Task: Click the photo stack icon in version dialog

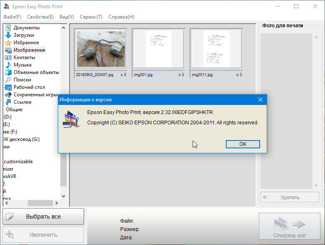Action: click(x=71, y=119)
